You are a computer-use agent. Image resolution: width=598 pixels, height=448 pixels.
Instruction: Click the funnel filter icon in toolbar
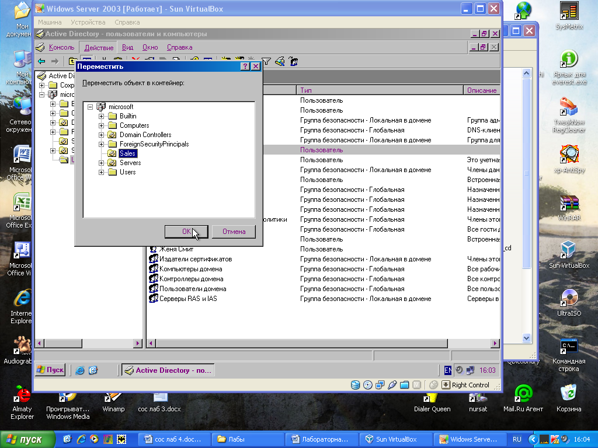266,61
